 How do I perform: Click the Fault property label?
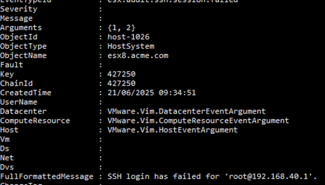12,65
